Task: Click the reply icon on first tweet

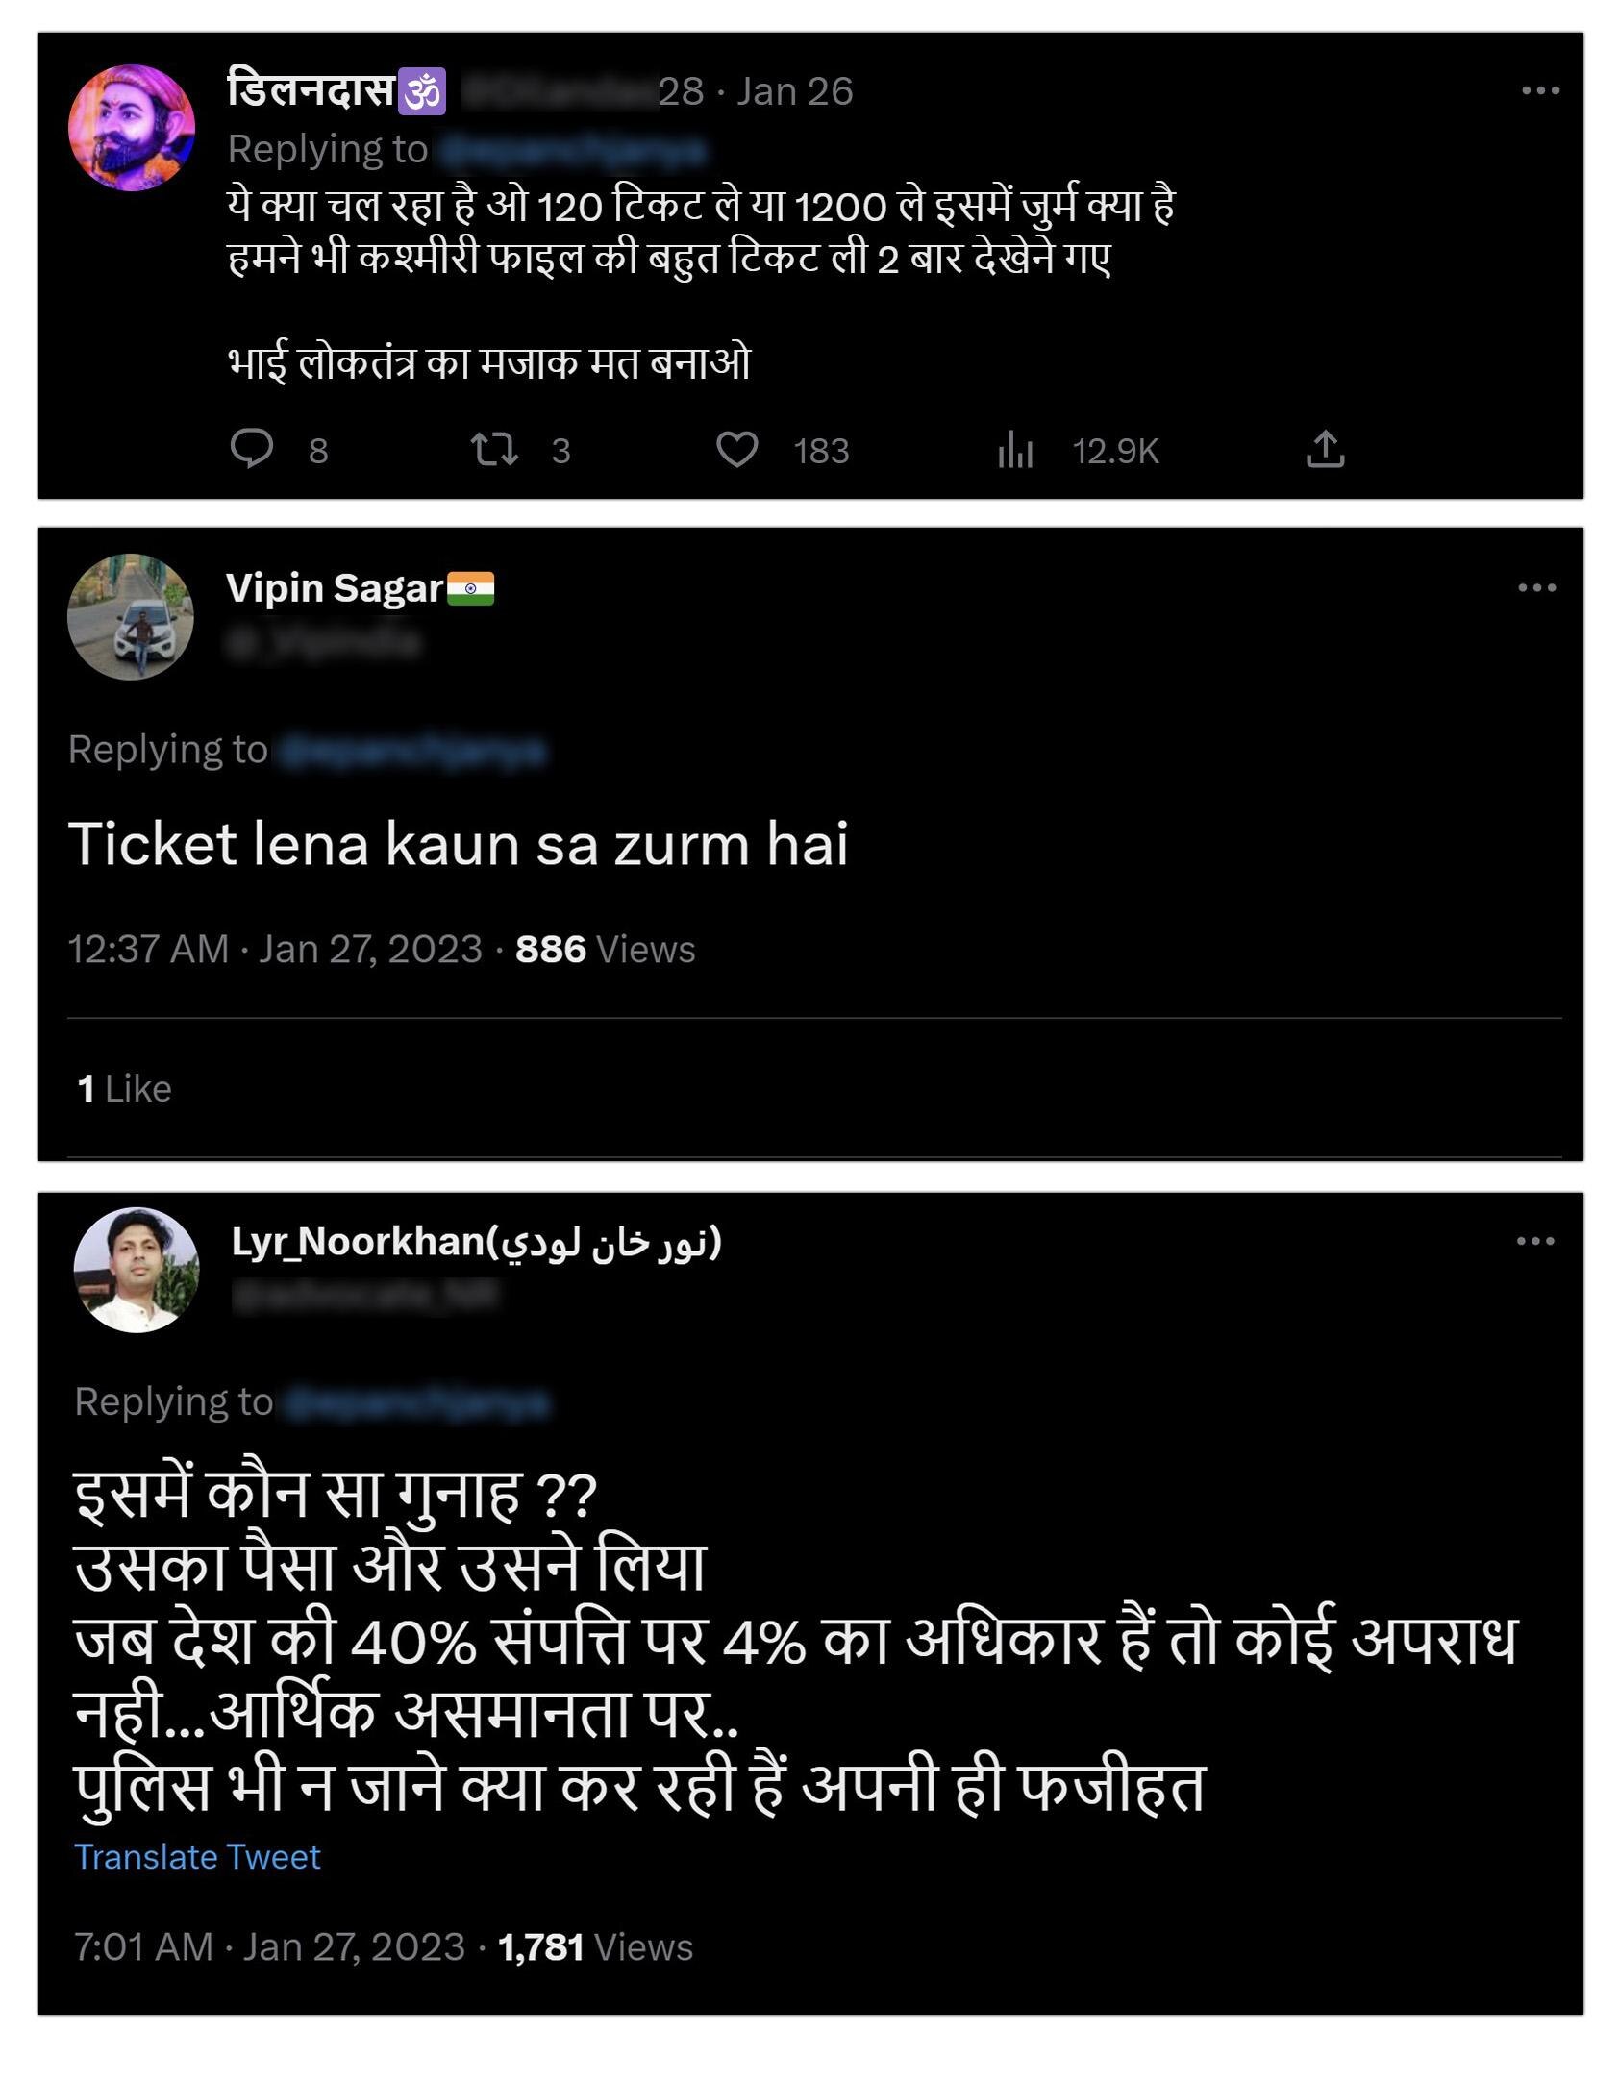Action: pyautogui.click(x=252, y=449)
